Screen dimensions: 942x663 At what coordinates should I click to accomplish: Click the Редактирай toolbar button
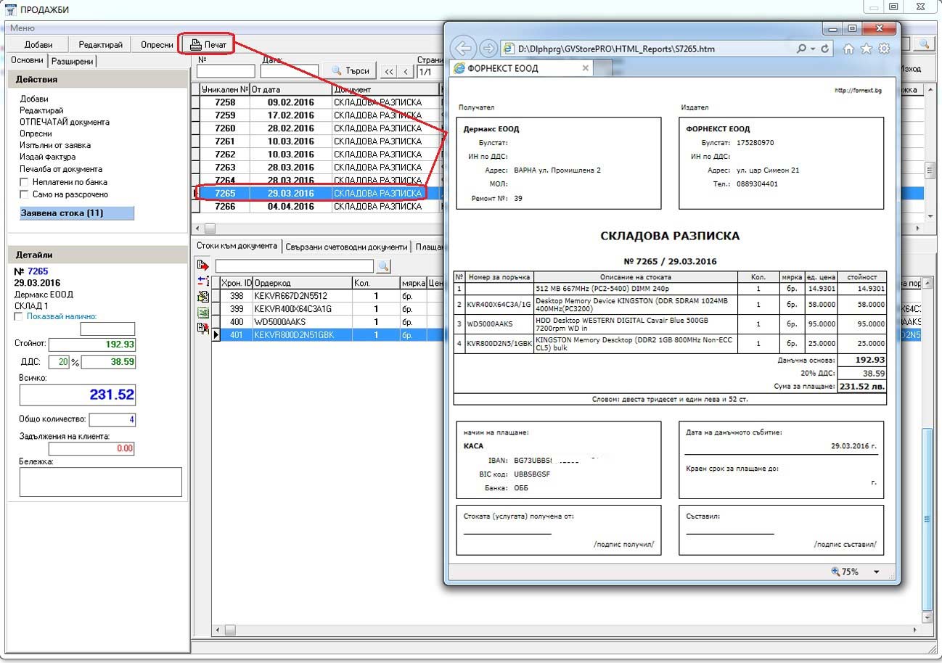coord(100,44)
